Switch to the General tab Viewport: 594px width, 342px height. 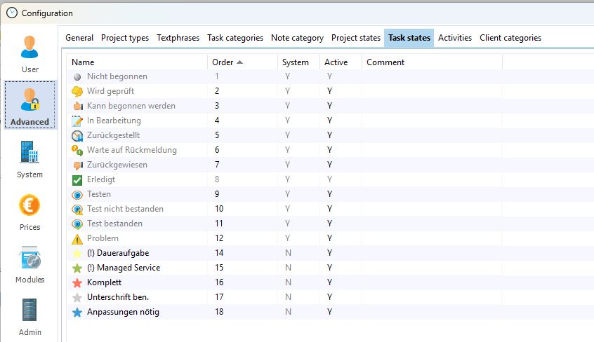point(79,38)
